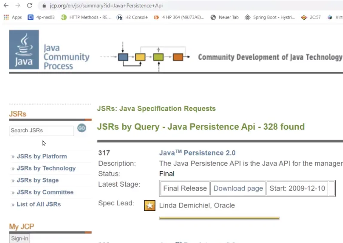Click JSR number 317
Viewport: 343px width, 243px height.
pos(104,153)
